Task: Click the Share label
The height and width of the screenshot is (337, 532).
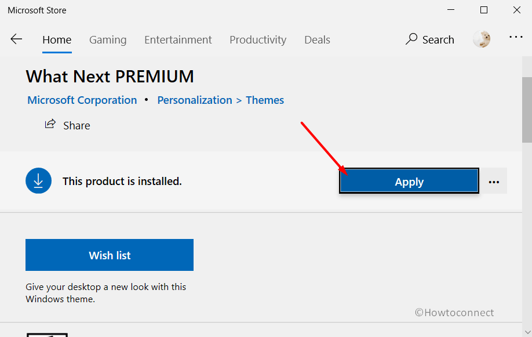Action: click(76, 126)
